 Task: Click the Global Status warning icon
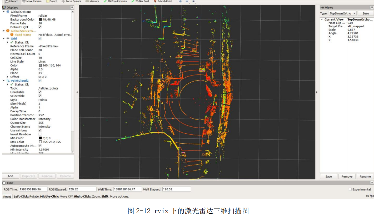pos(8,31)
